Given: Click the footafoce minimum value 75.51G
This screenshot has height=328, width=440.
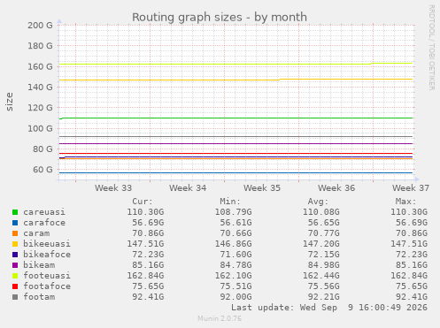Looking at the screenshot, I should pos(235,286).
